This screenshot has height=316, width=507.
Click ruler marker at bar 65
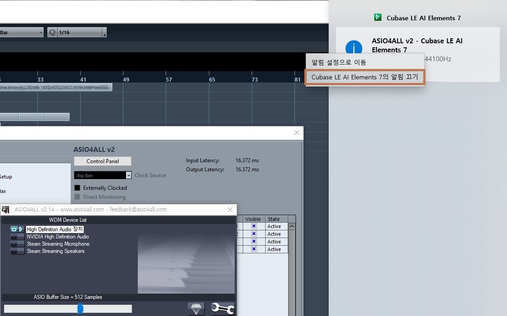212,79
